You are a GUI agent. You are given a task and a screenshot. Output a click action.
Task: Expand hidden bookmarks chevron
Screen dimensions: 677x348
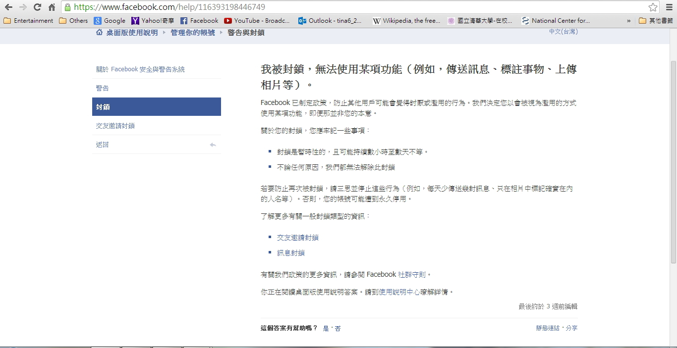tap(629, 21)
